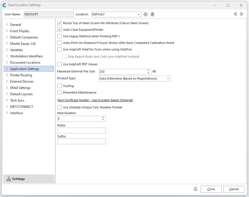Minimize the User/Location Settings window
The width and height of the screenshot is (249, 197).
pyautogui.click(x=215, y=5)
